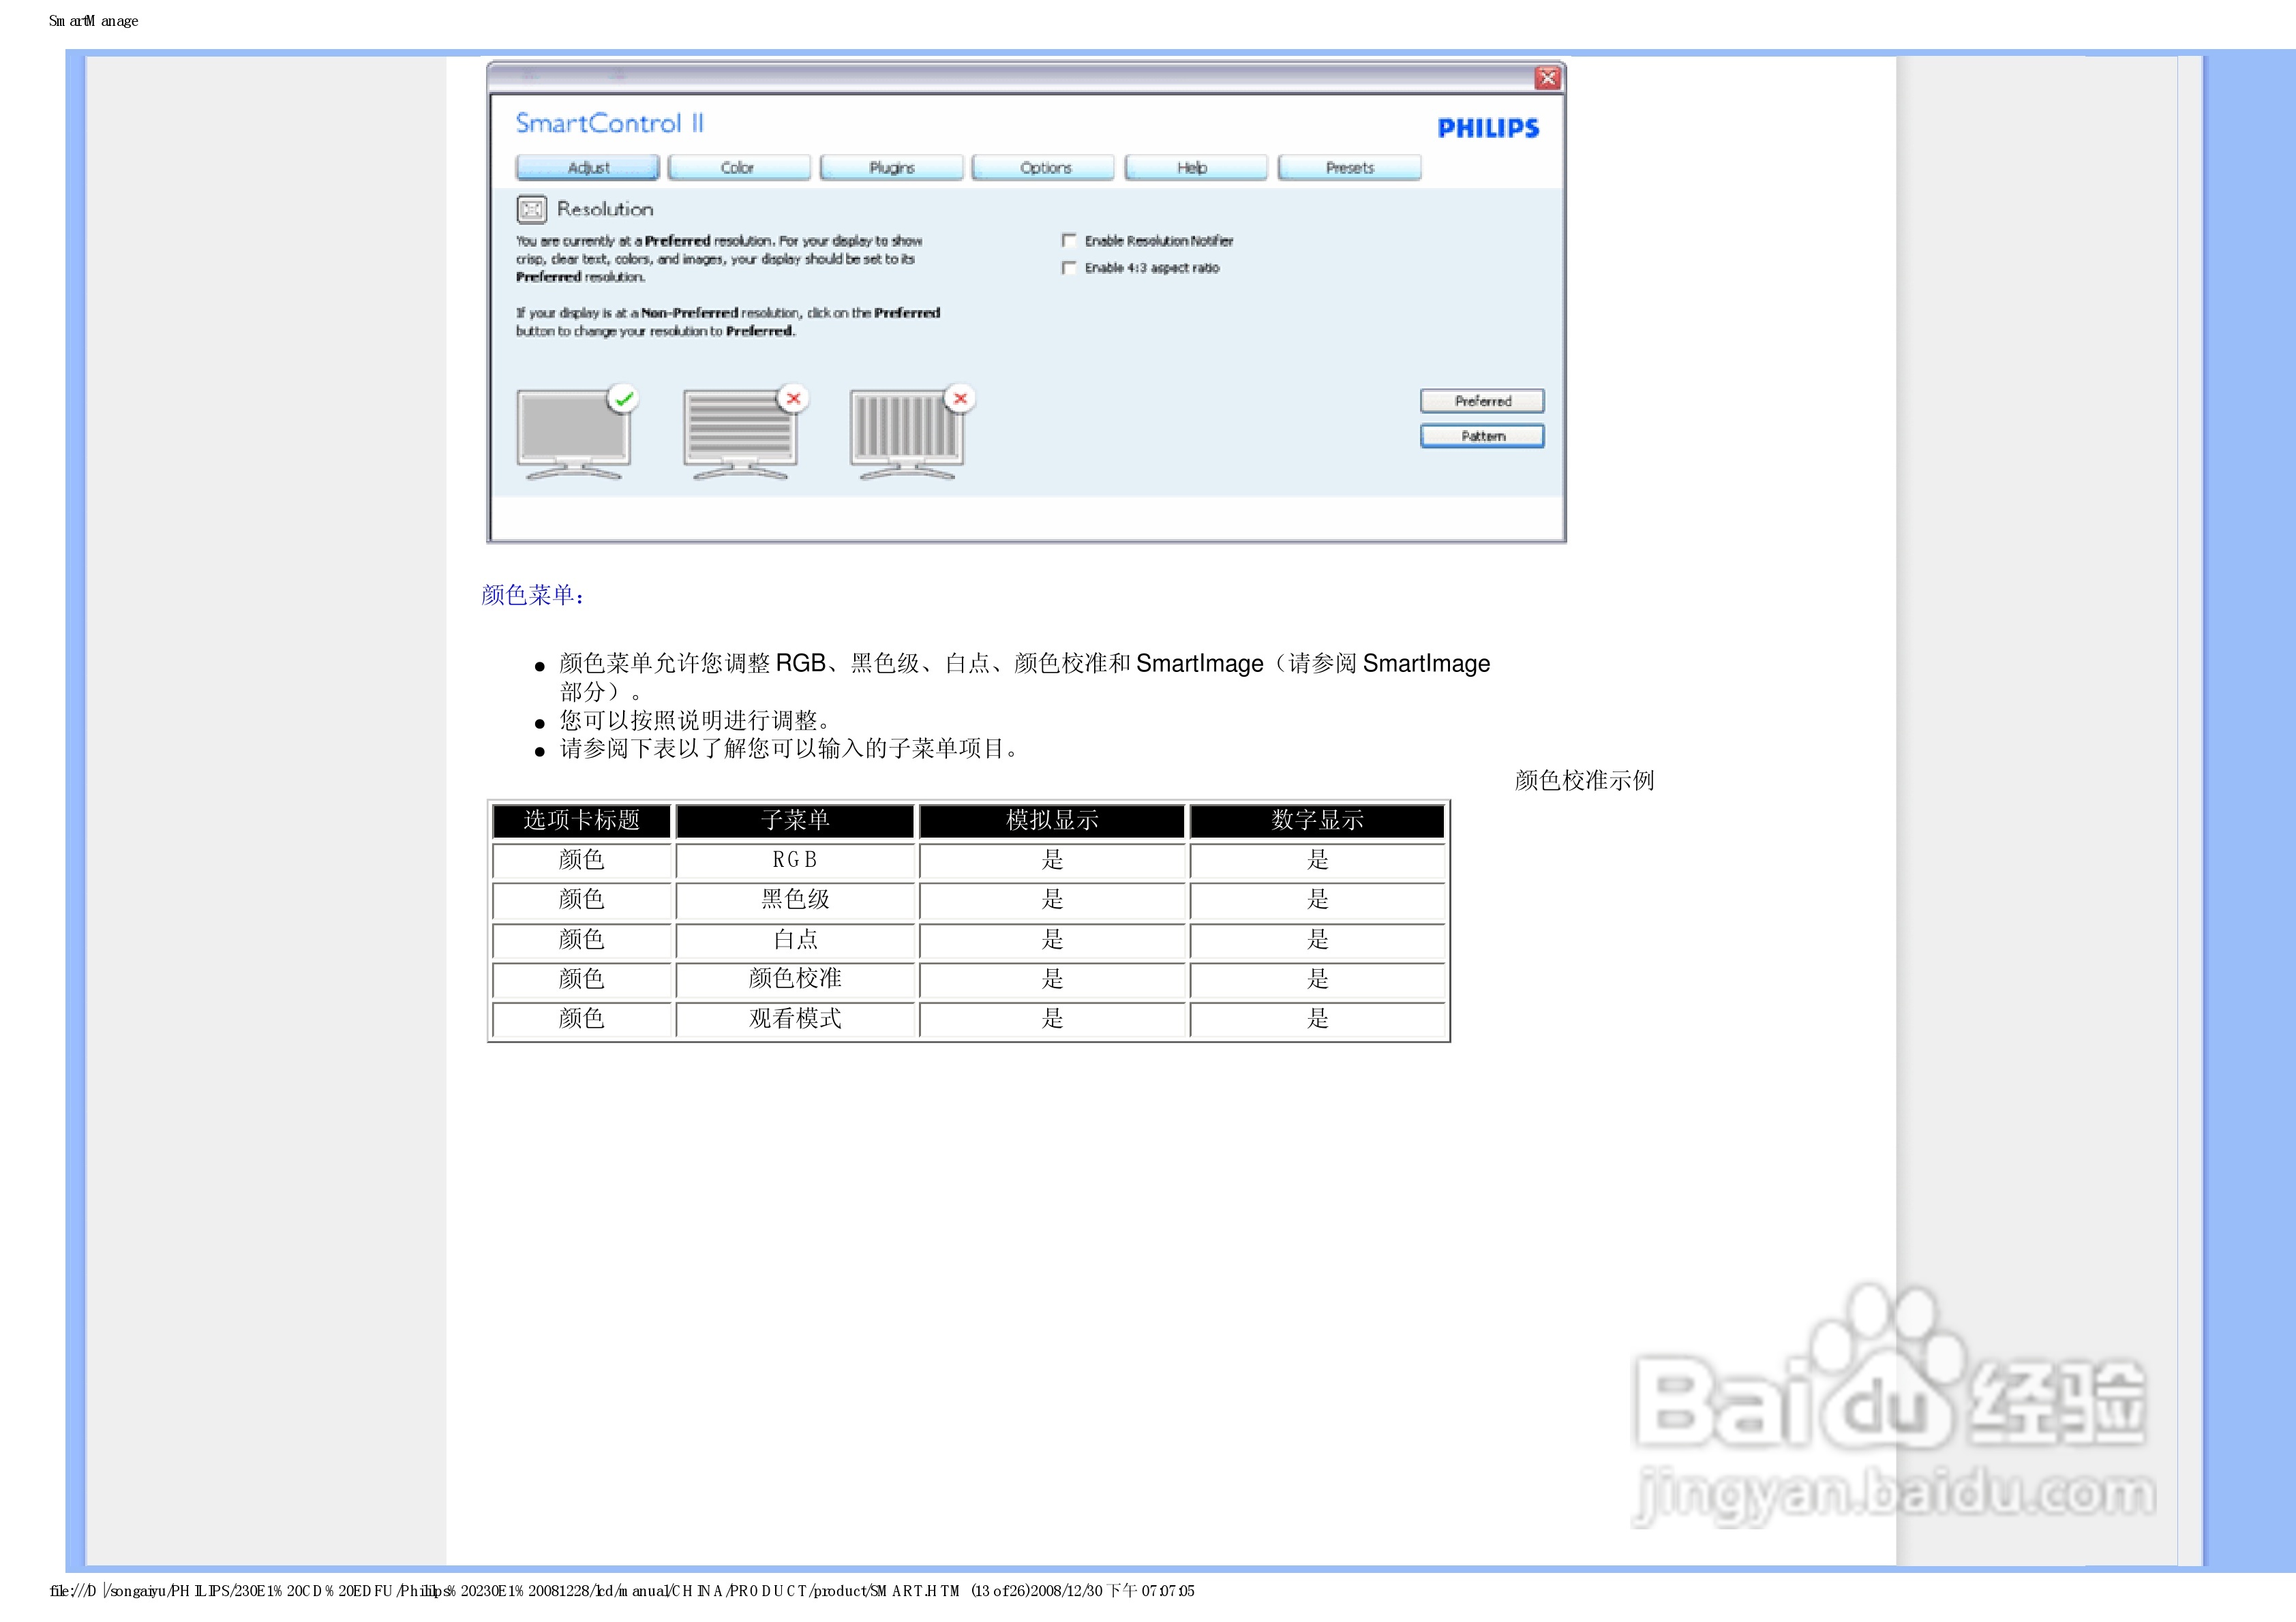Open the Plugins tab
Screen dimensions: 2296x1622
pyautogui.click(x=891, y=168)
